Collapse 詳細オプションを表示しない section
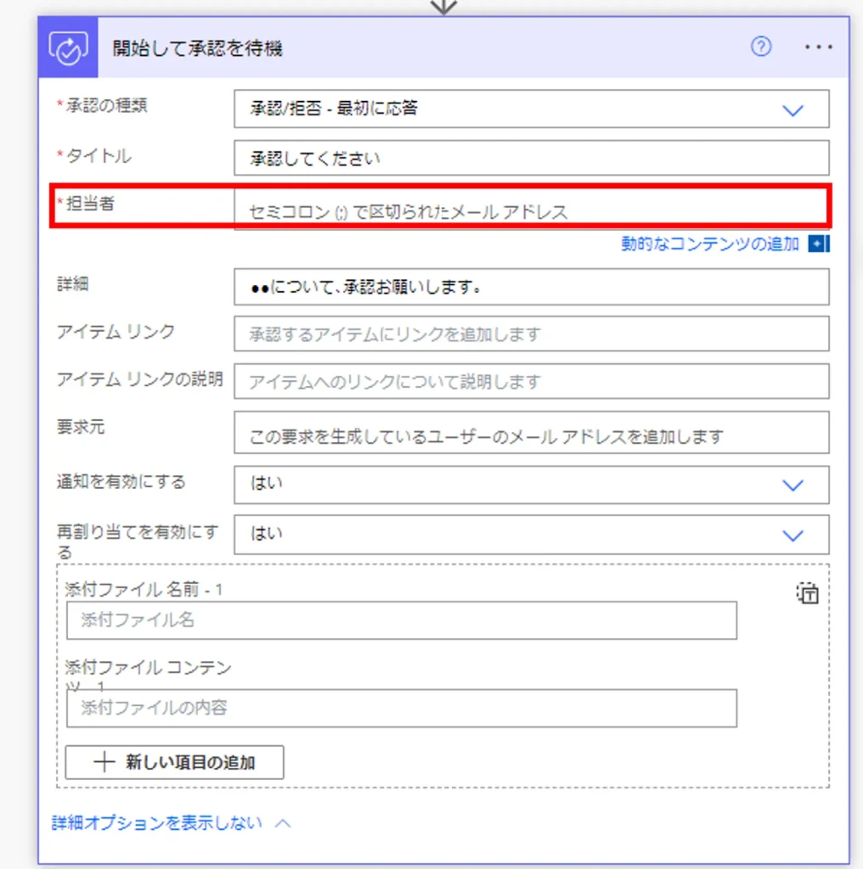Image resolution: width=863 pixels, height=869 pixels. [170, 823]
